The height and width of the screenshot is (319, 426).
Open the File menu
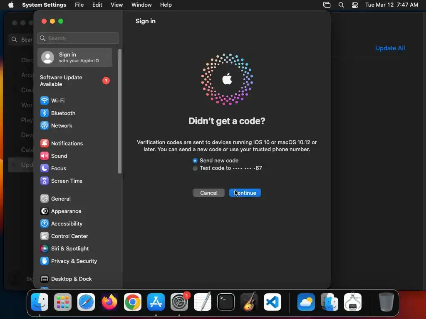point(79,5)
